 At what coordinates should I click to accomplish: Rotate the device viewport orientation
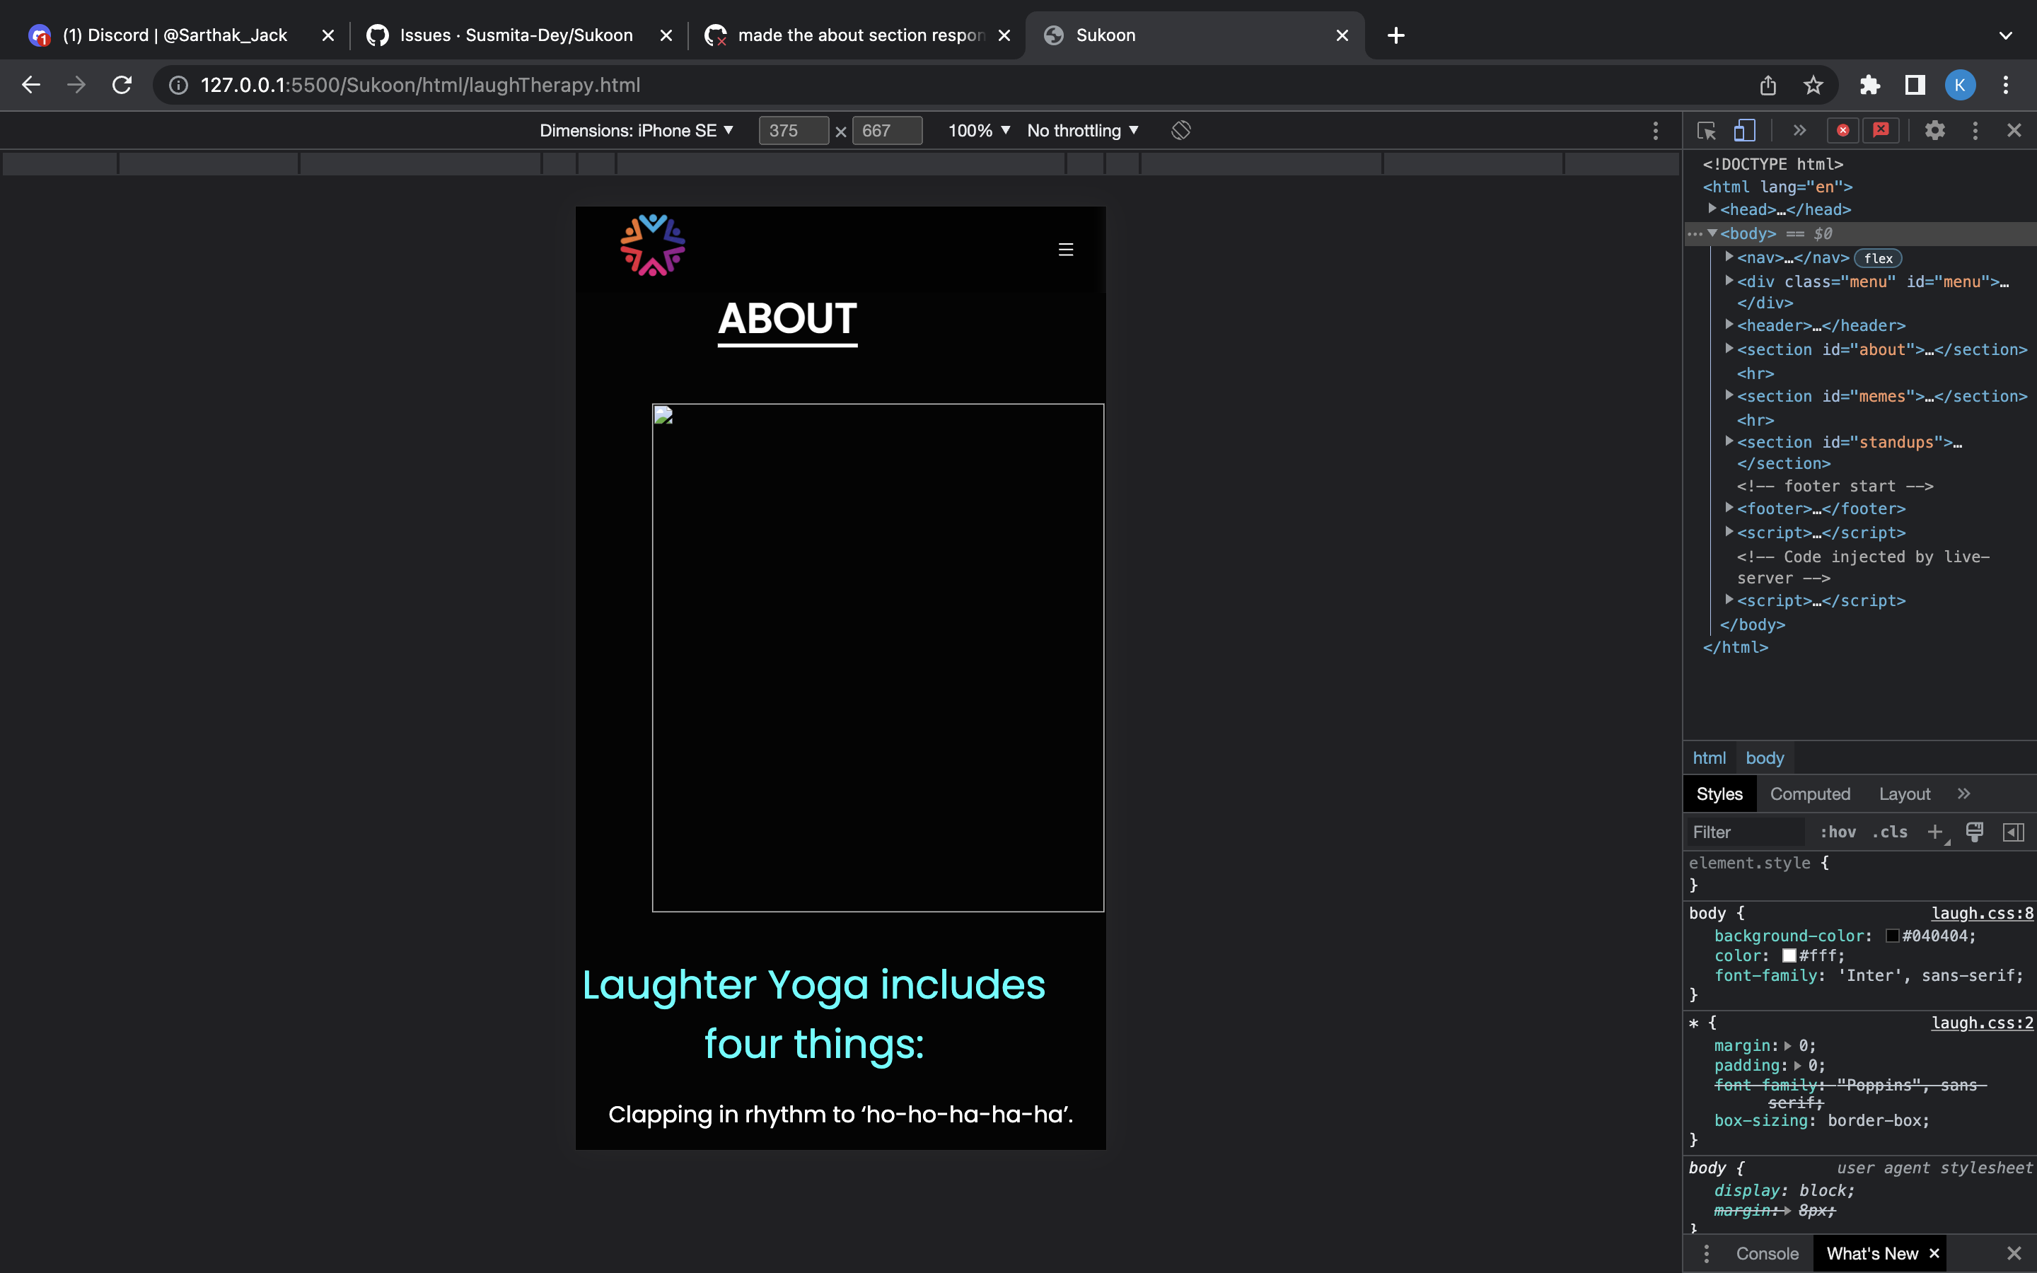(x=1180, y=129)
